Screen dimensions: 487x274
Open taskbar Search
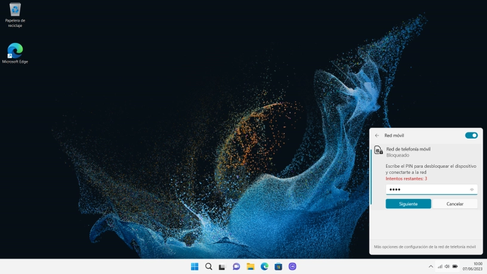(209, 266)
